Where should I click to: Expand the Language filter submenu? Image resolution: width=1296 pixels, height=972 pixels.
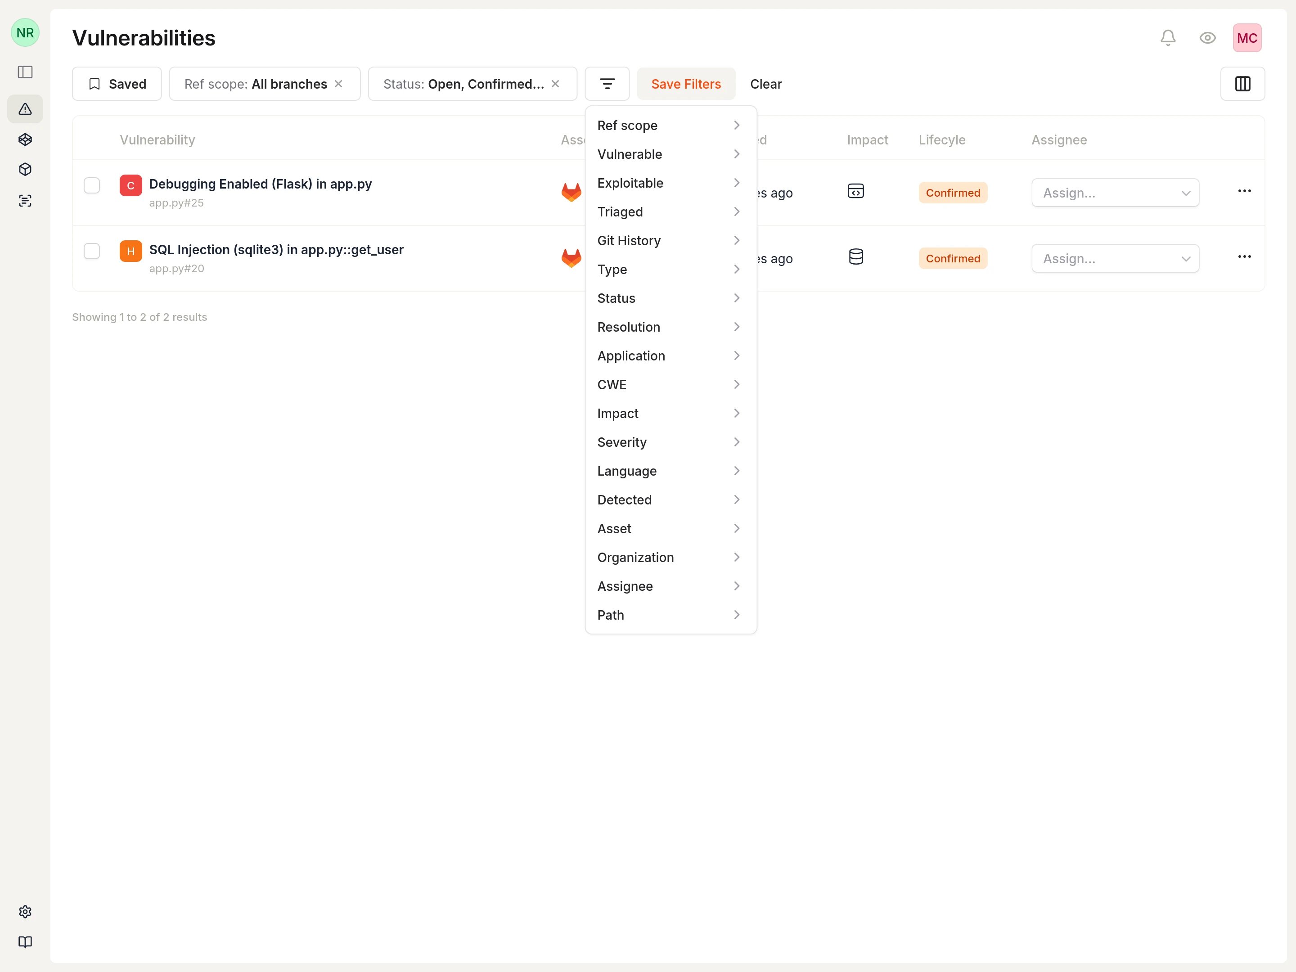pos(671,470)
